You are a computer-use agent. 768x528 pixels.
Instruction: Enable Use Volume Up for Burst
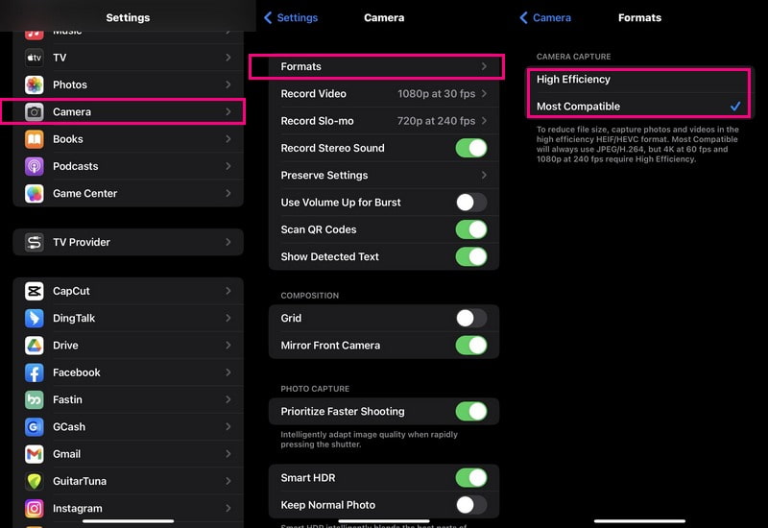click(x=470, y=203)
